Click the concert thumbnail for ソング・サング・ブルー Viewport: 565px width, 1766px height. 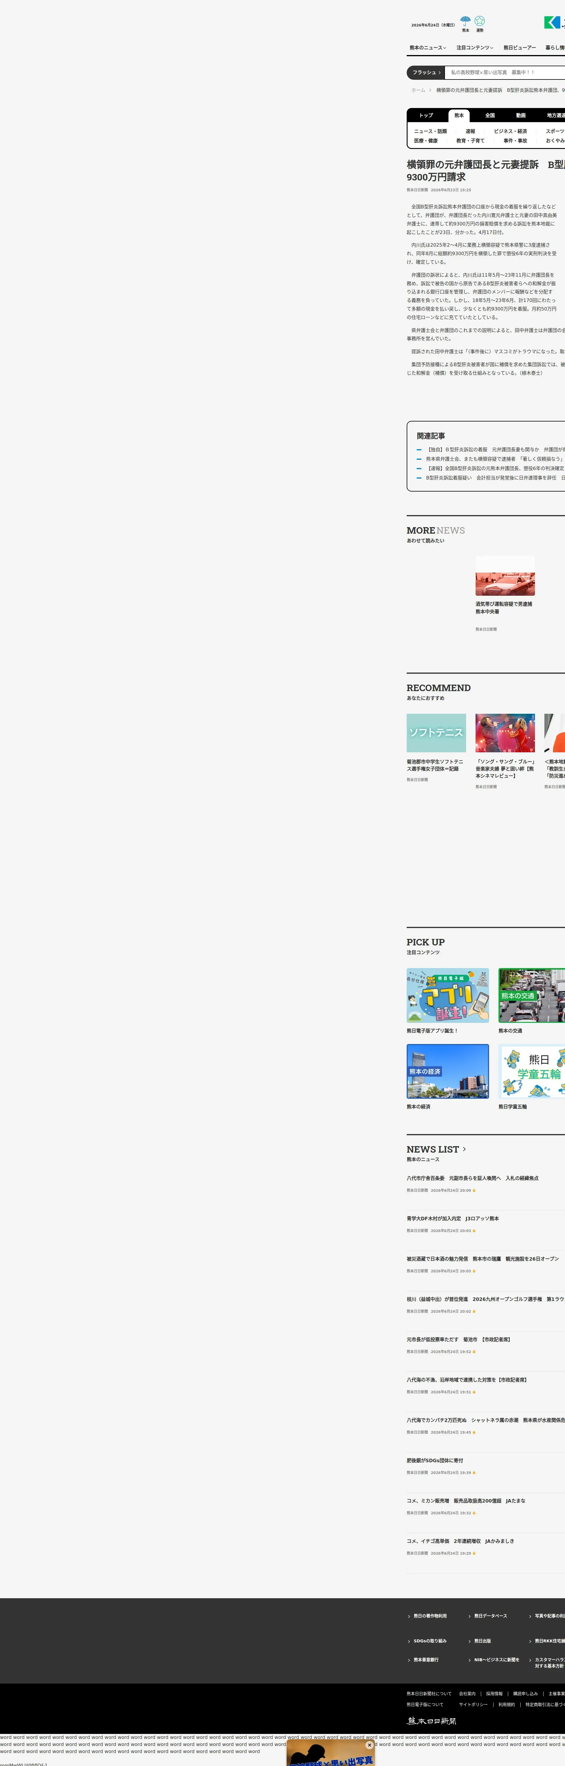(505, 733)
